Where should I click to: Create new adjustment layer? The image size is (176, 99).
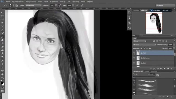pos(161,69)
